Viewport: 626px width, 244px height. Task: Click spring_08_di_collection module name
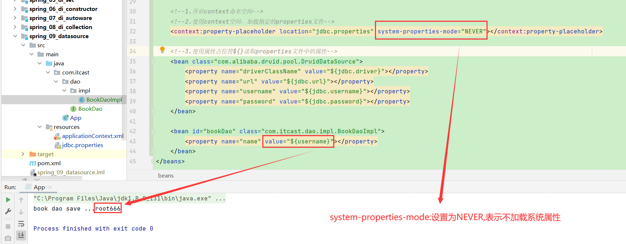point(61,27)
